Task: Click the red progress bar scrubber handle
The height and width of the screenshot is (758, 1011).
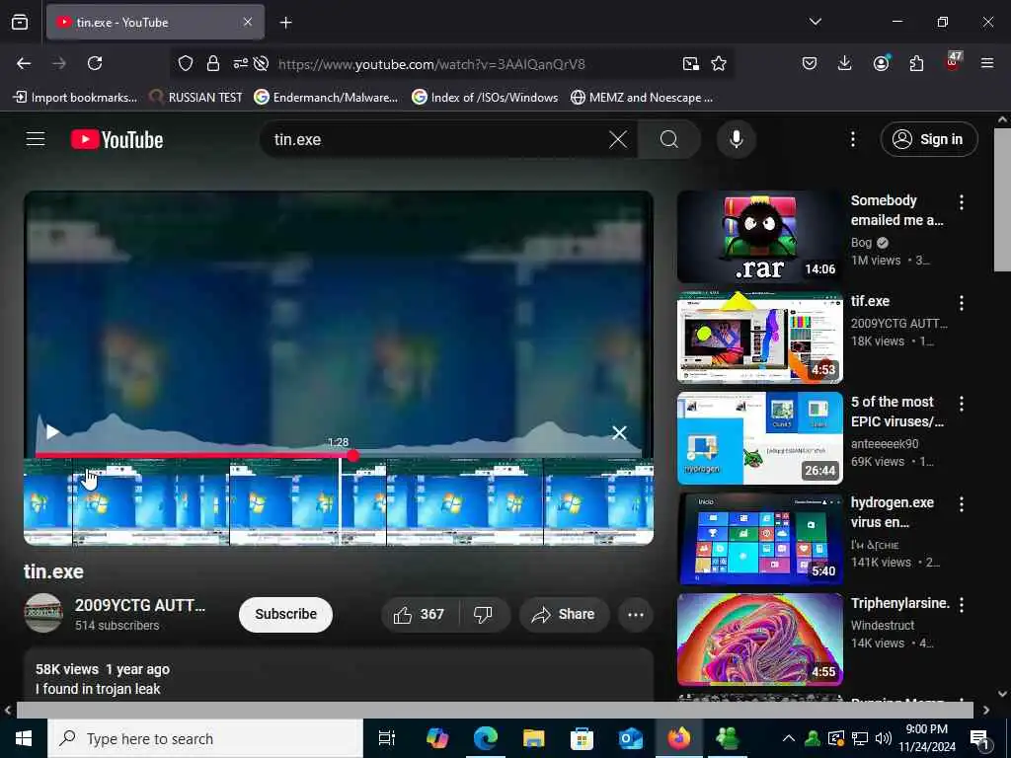Action: pos(352,456)
